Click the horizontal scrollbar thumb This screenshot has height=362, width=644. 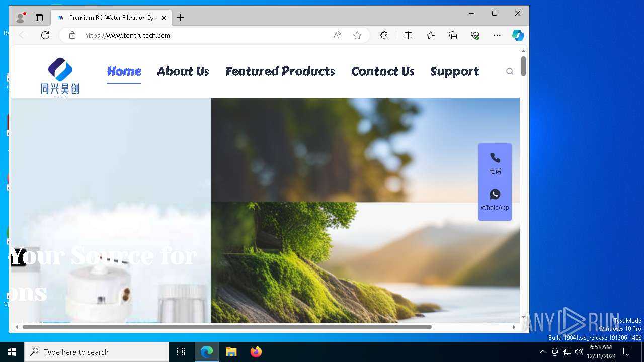[x=227, y=327]
